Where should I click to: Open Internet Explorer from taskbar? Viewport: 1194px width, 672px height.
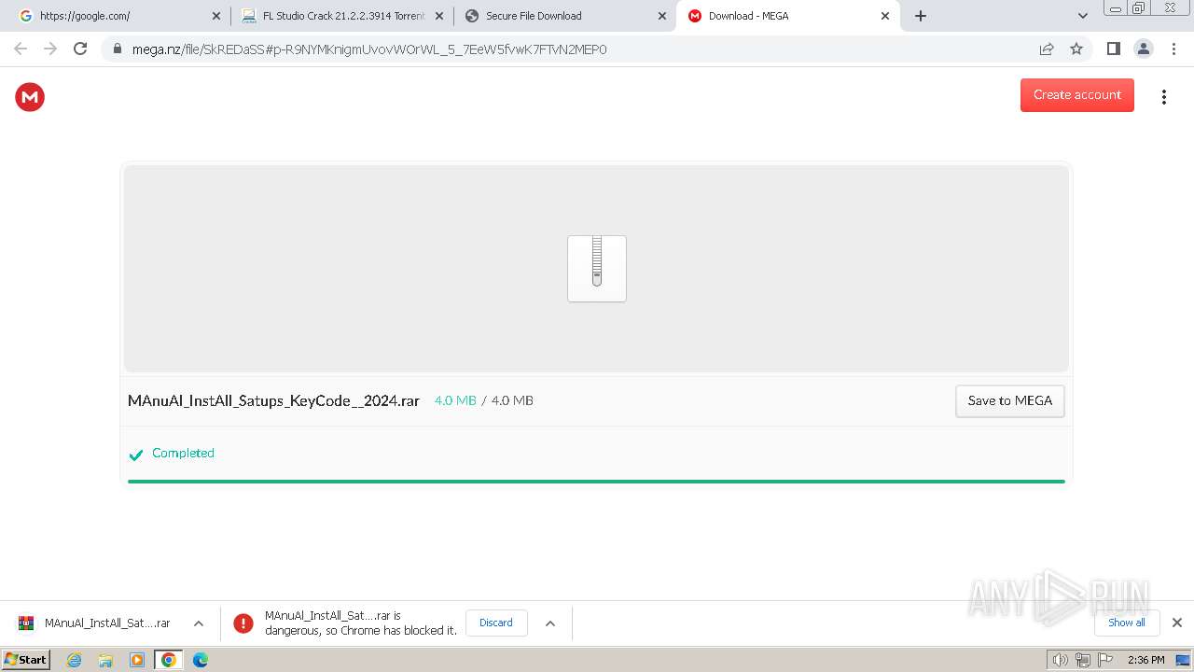pos(74,660)
